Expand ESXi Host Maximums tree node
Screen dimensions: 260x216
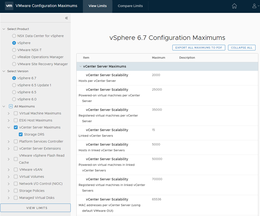tap(9, 120)
